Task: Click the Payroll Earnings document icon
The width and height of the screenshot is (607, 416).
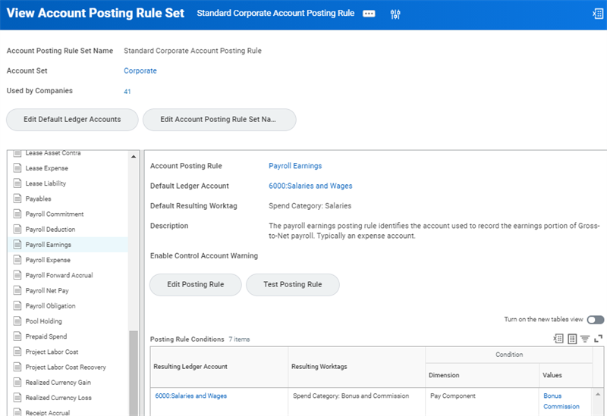Action: pyautogui.click(x=17, y=244)
